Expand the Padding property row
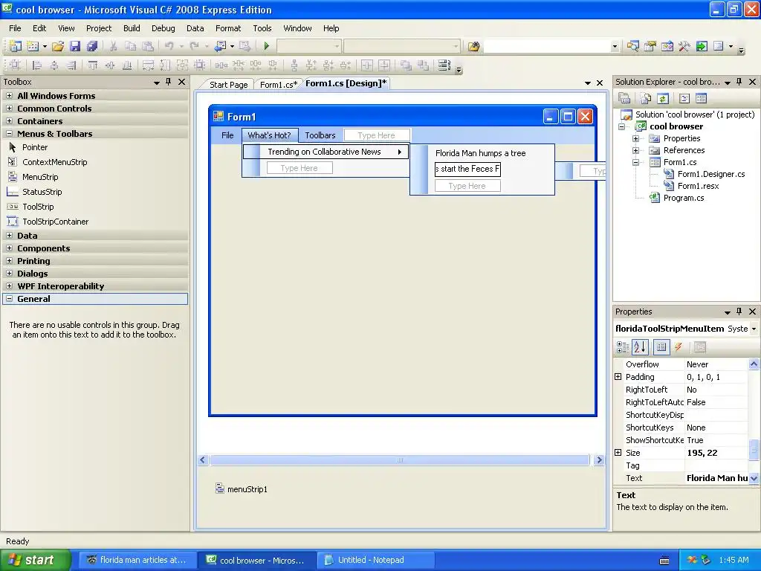Image resolution: width=761 pixels, height=571 pixels. pyautogui.click(x=618, y=377)
